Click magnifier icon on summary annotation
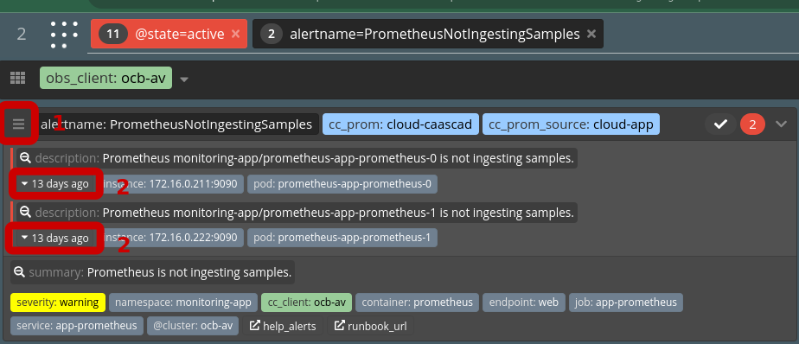Screen dimensions: 799x344 point(19,272)
